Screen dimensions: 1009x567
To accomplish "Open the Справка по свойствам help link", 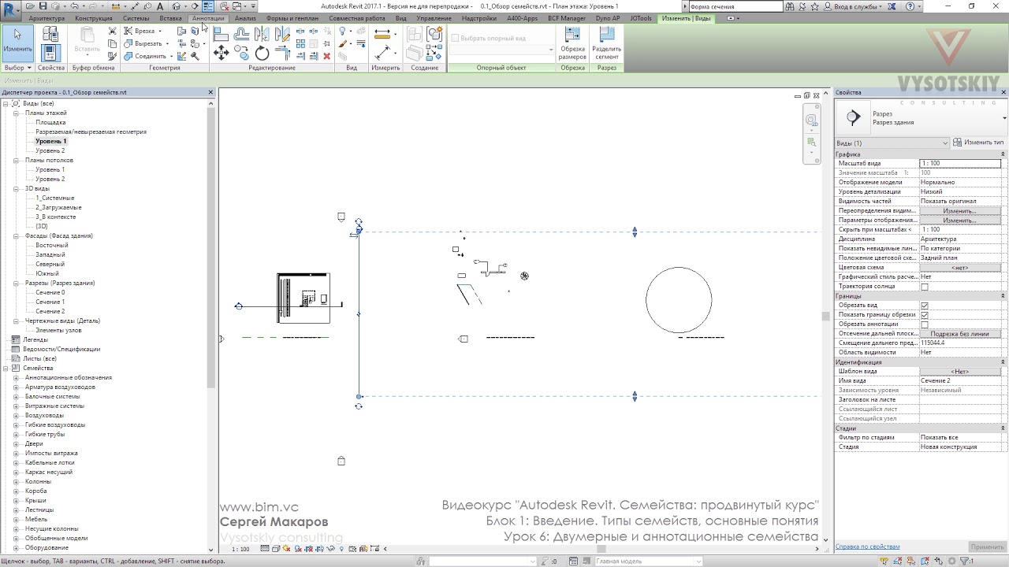I will pyautogui.click(x=867, y=547).
